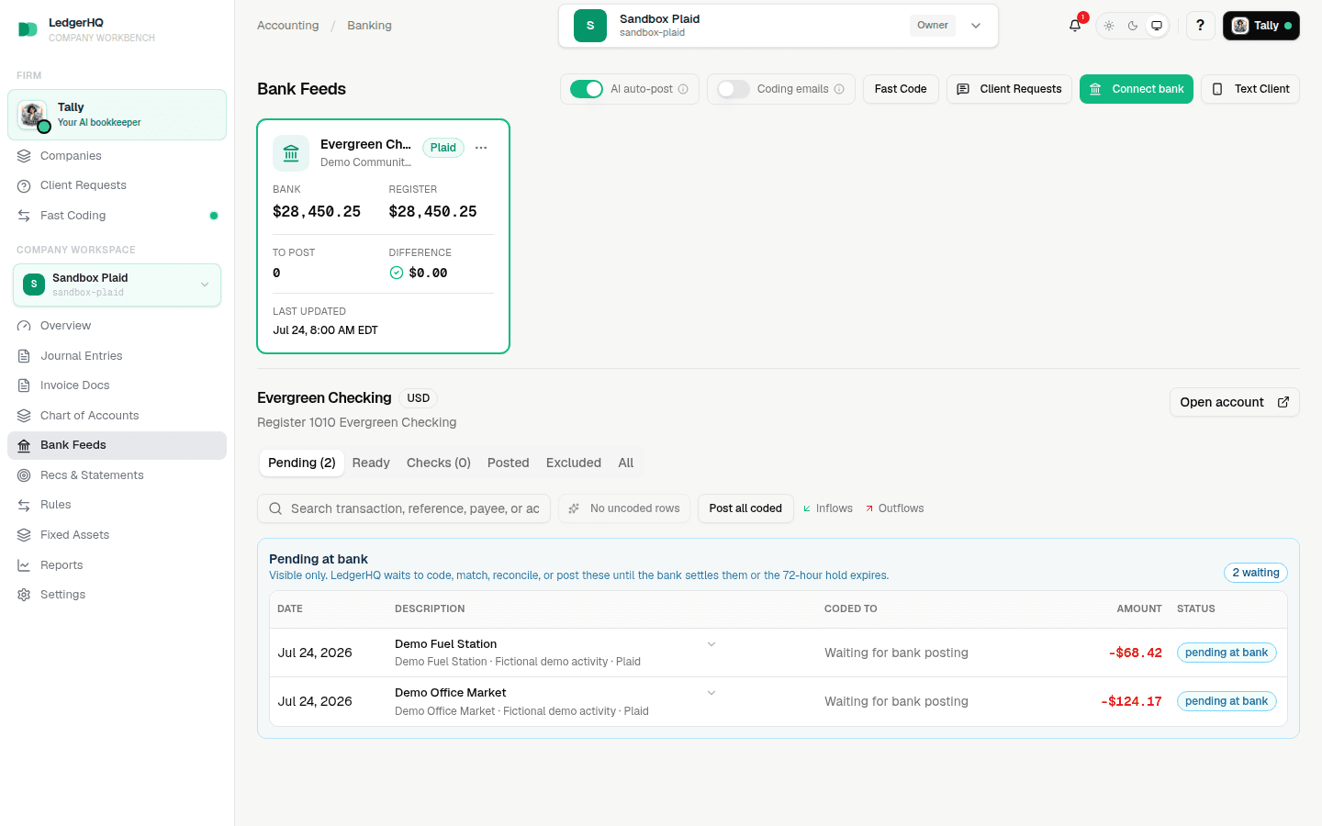Open the Posted tab

[509, 463]
